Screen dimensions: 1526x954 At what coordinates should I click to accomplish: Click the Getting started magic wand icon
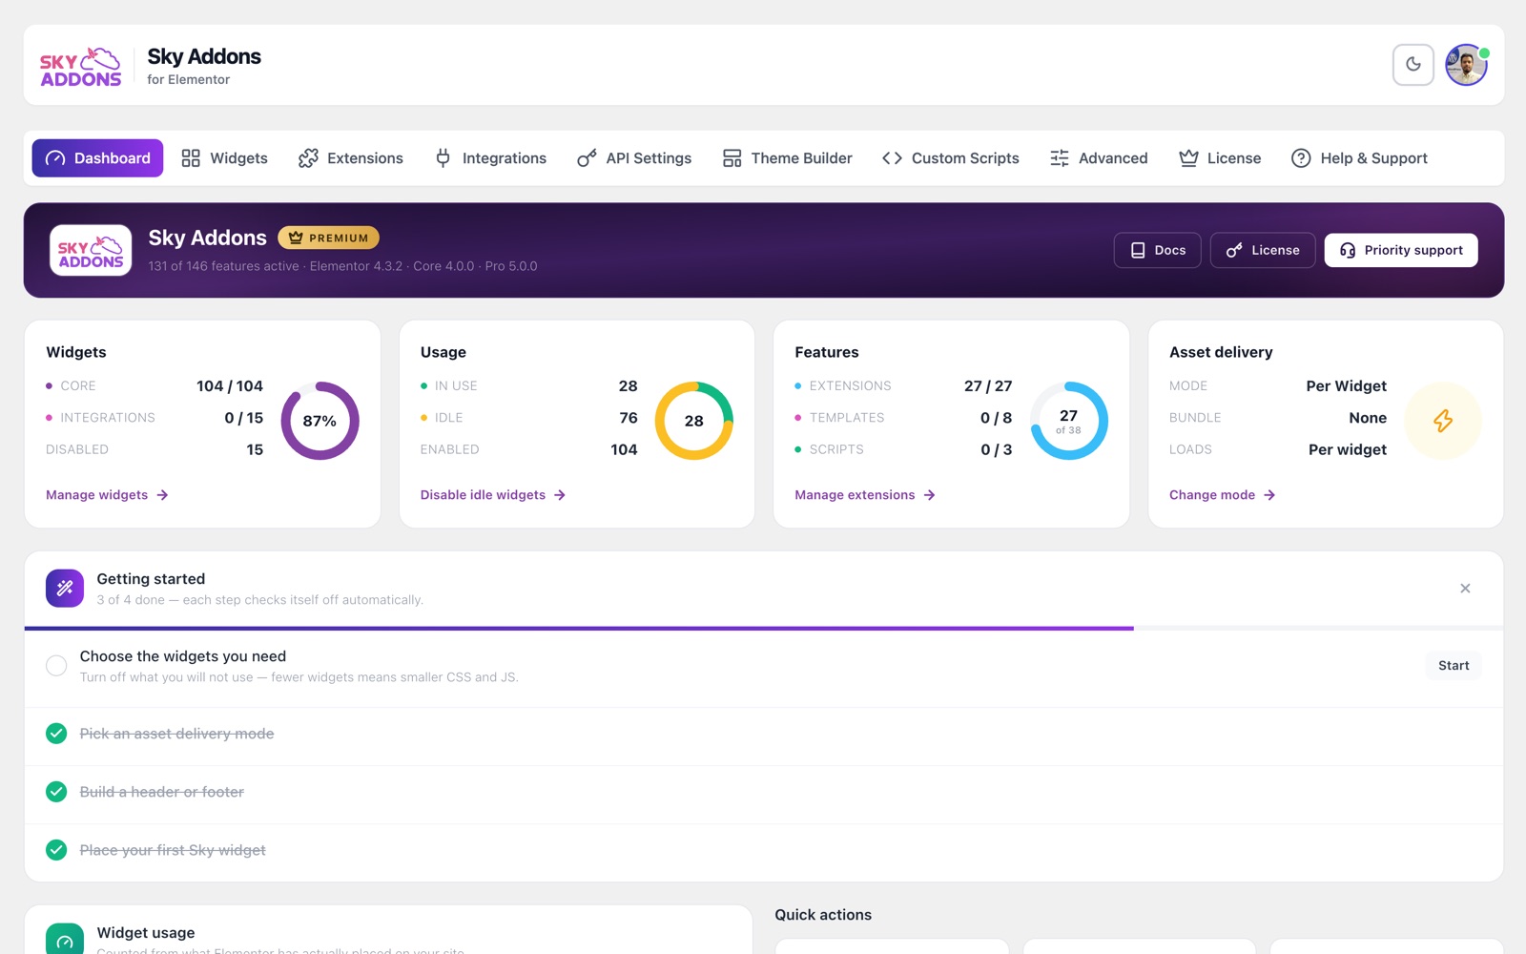pos(65,589)
